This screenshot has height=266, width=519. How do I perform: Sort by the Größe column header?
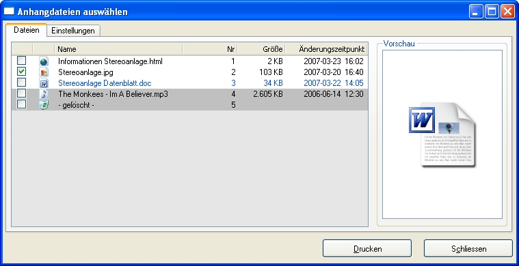pyautogui.click(x=261, y=49)
